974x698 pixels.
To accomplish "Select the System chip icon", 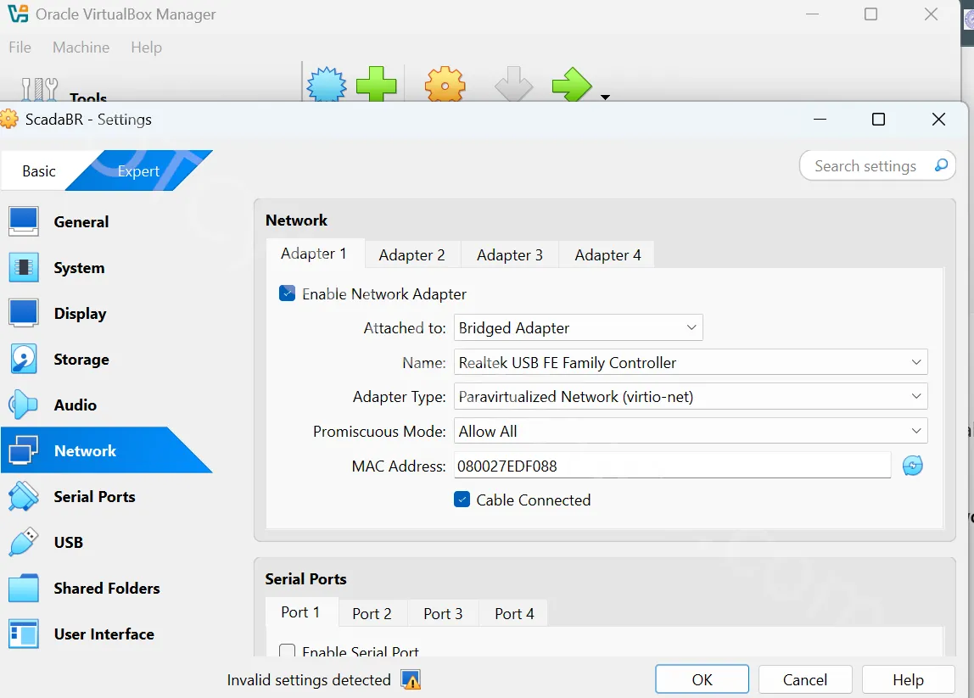I will point(24,268).
